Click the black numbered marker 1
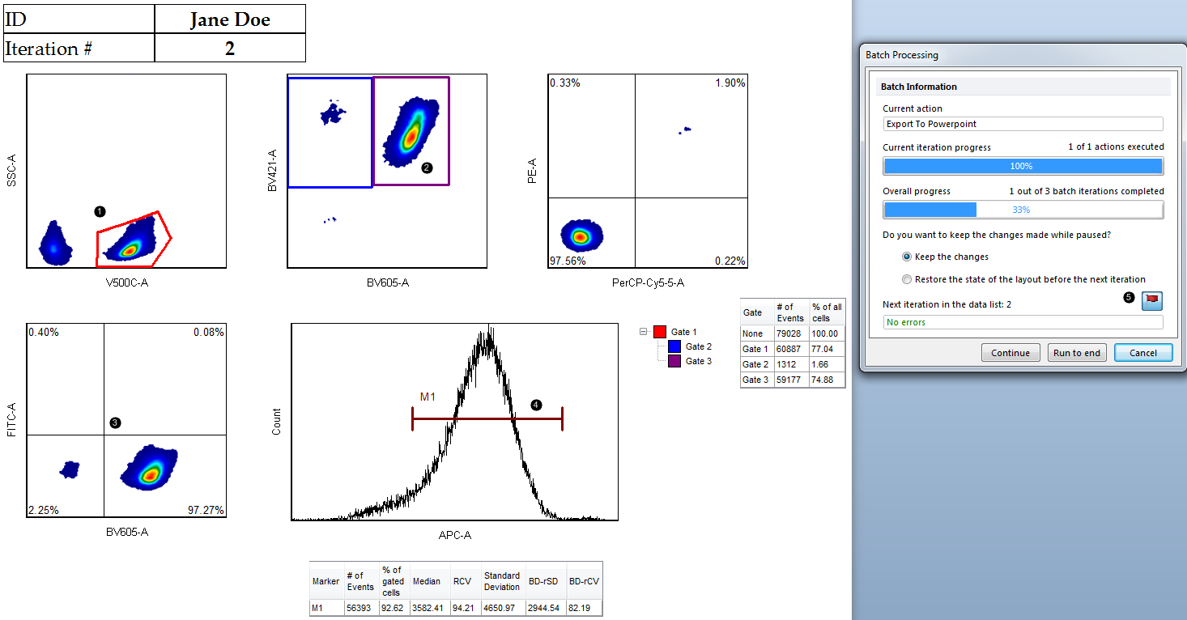This screenshot has height=620, width=1187. pyautogui.click(x=100, y=210)
